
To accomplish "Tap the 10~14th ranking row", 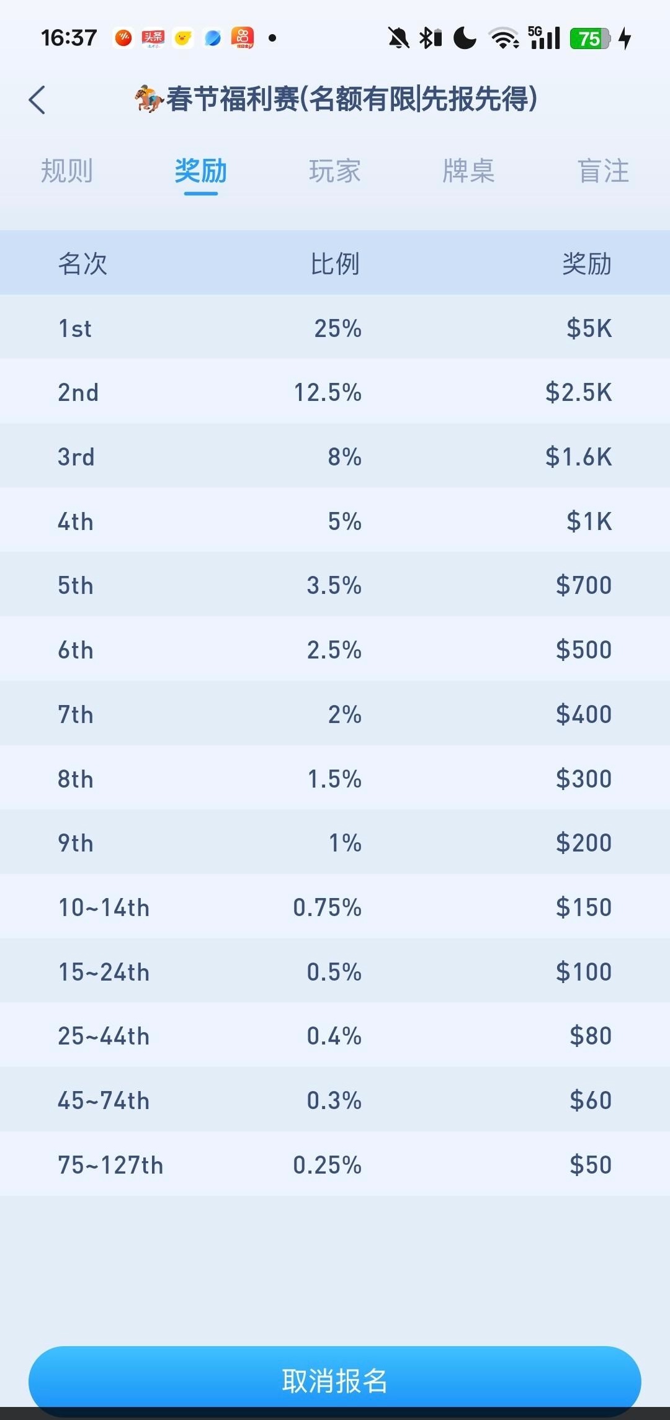I will click(x=335, y=907).
